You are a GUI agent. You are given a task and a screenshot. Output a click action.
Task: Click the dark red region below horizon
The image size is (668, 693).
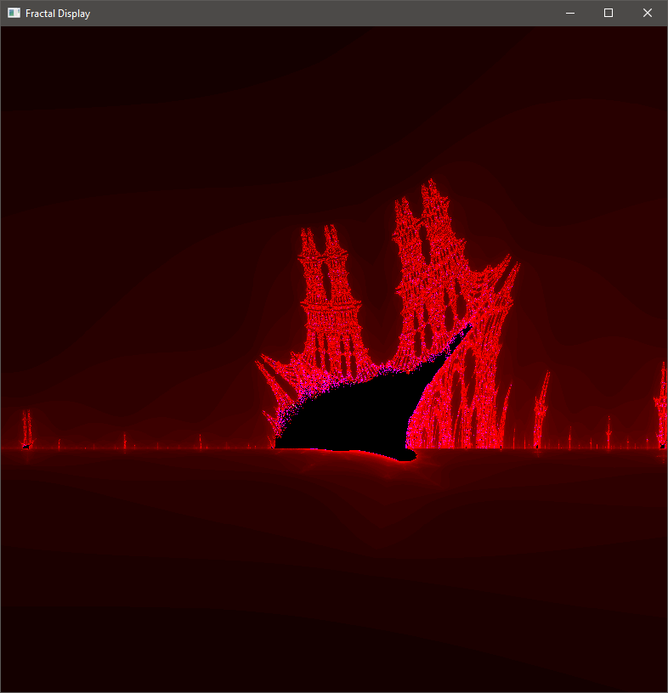click(331, 575)
